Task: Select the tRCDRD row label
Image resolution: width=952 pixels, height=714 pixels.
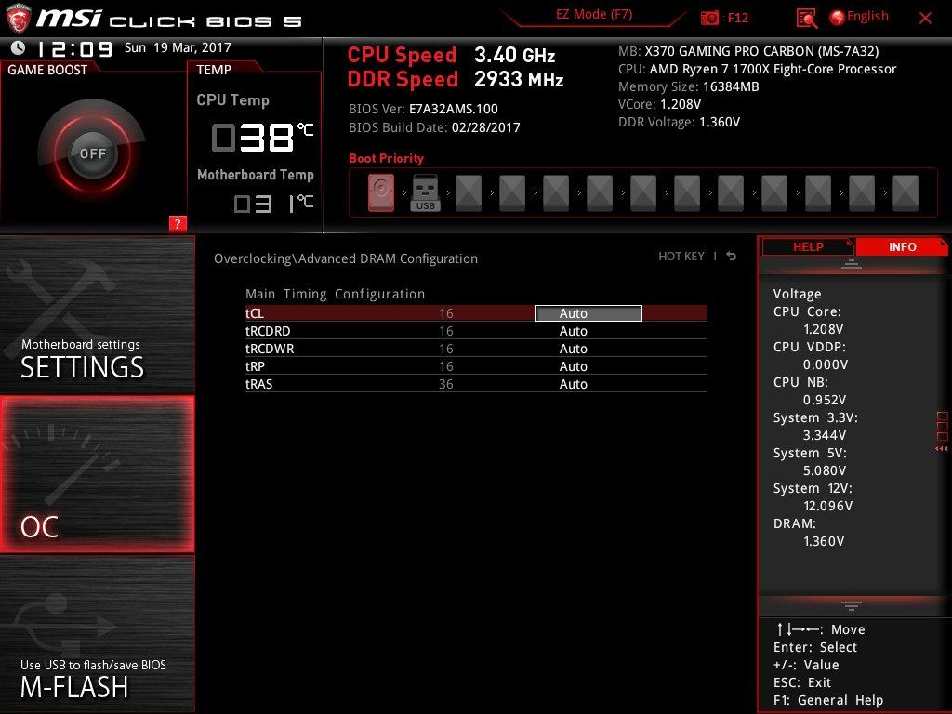Action: point(268,331)
